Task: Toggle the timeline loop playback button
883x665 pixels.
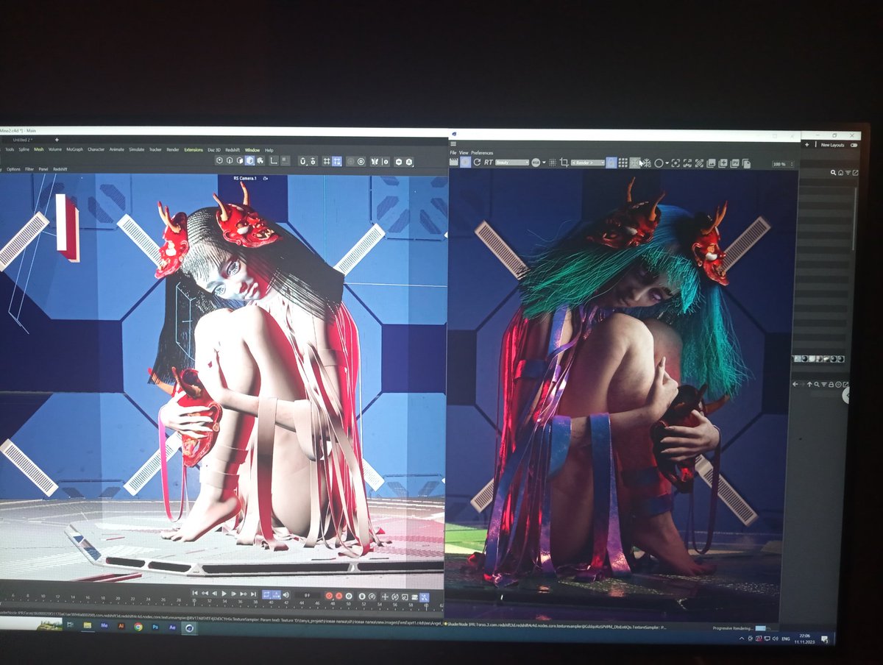Action: [x=266, y=594]
